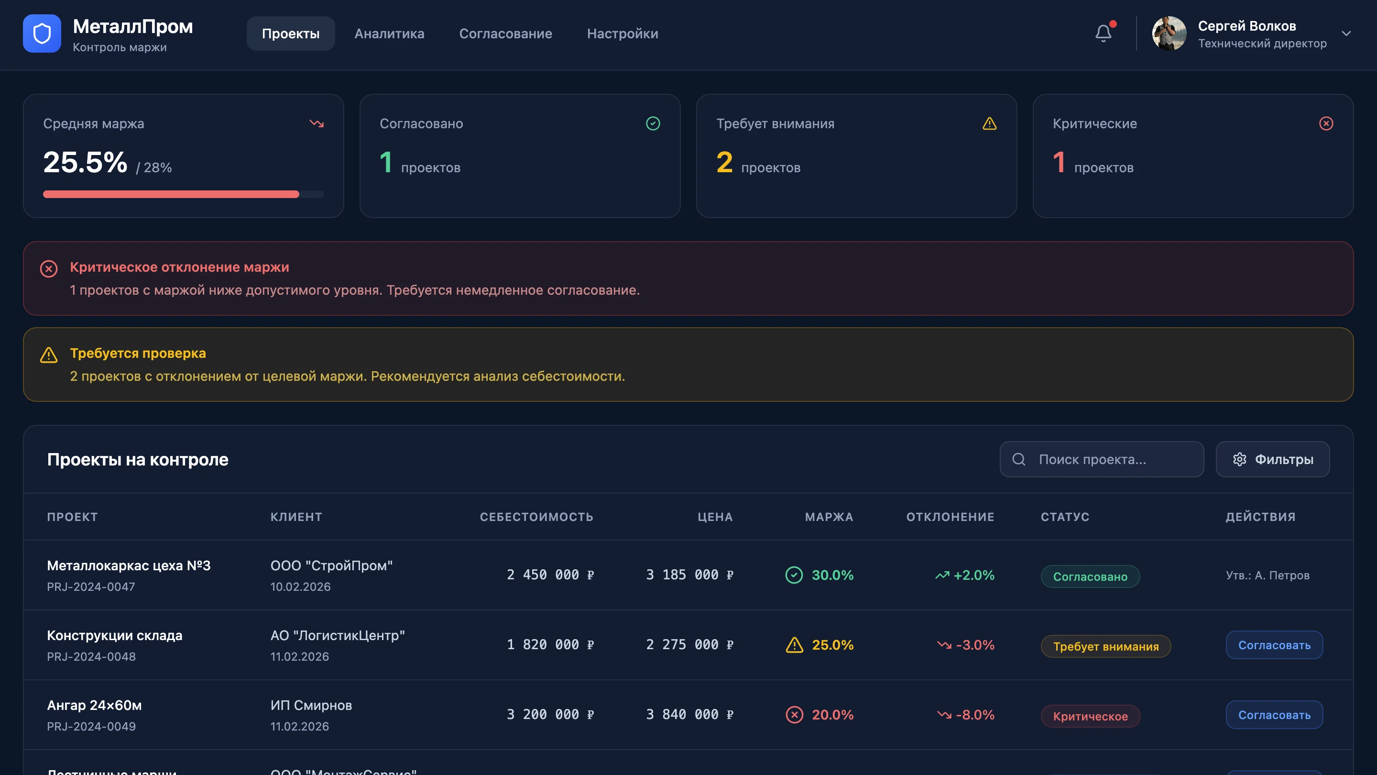Open the Согласование tab

pyautogui.click(x=505, y=33)
